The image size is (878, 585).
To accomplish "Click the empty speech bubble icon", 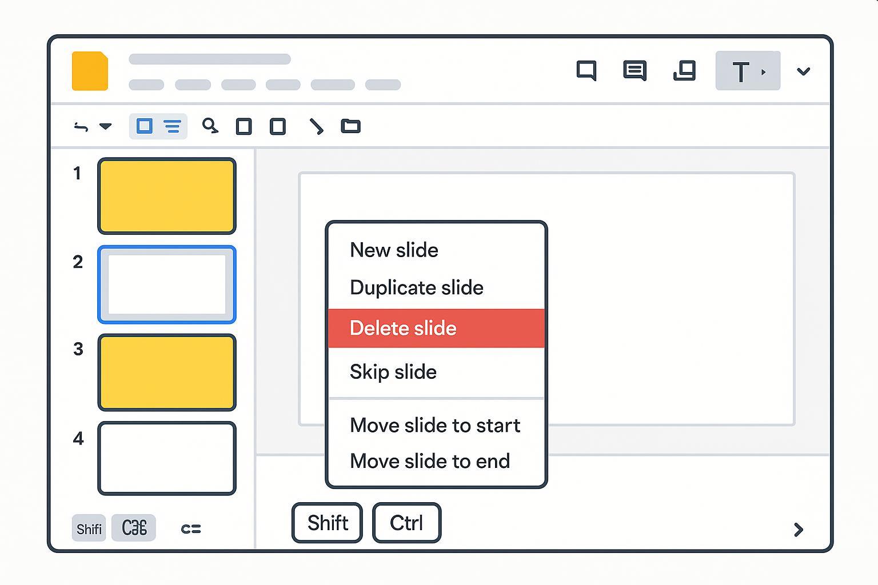I will pyautogui.click(x=586, y=70).
